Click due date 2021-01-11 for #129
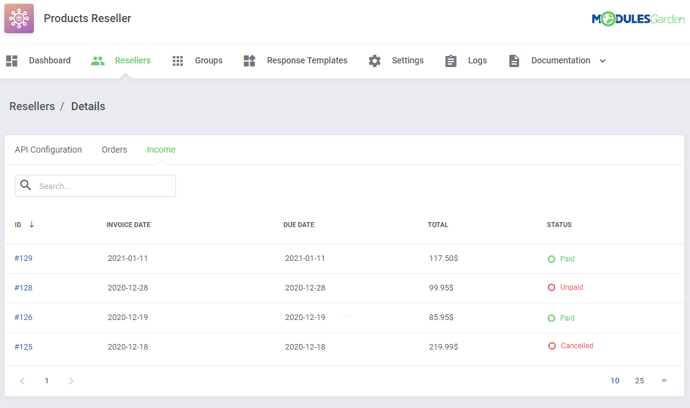Image resolution: width=690 pixels, height=408 pixels. pos(305,258)
